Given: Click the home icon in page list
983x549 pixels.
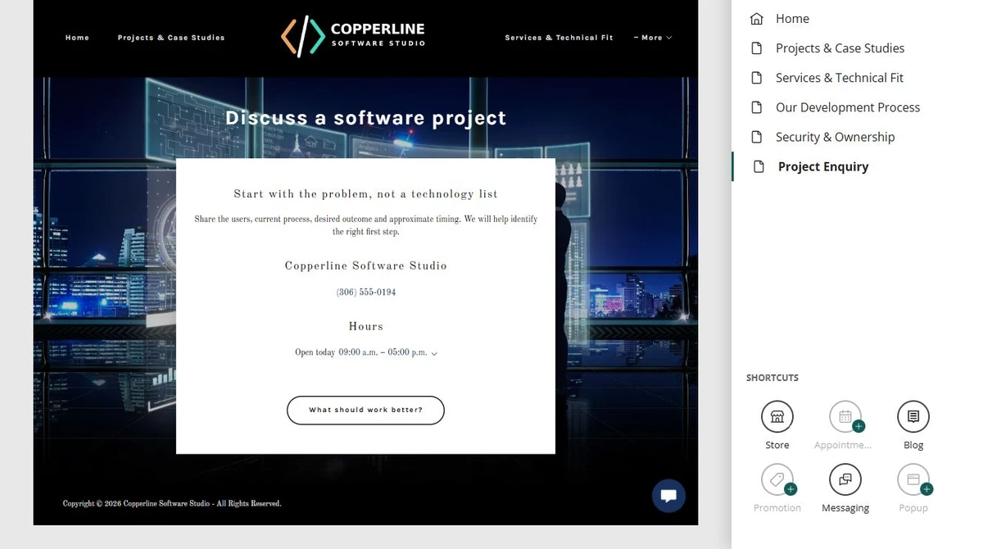Looking at the screenshot, I should click(757, 18).
